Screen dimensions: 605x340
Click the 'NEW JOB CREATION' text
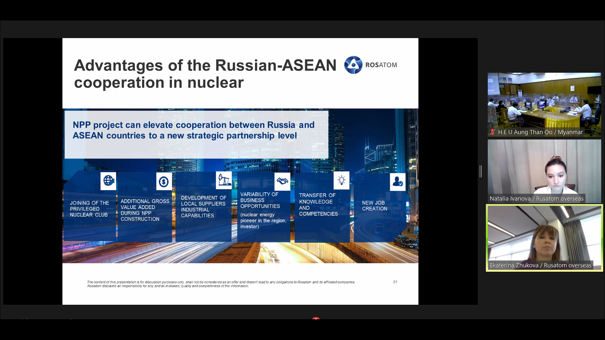point(374,206)
